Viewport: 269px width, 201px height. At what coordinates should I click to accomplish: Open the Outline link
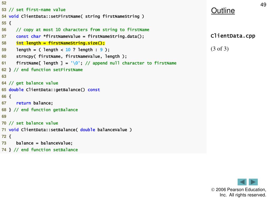(x=223, y=10)
